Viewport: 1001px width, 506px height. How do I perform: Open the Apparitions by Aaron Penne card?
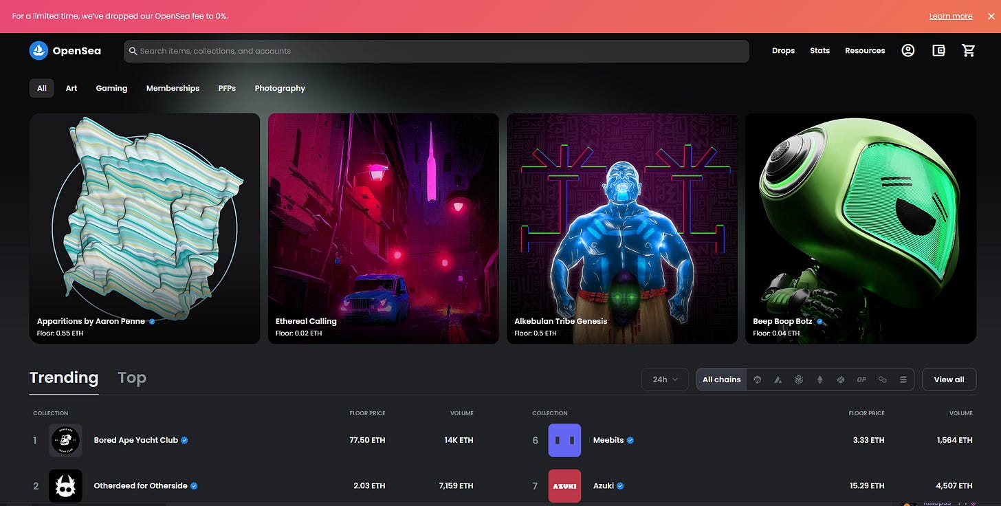point(144,229)
